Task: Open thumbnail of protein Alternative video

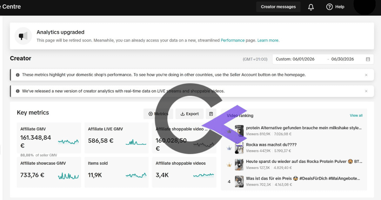Action: [239, 131]
